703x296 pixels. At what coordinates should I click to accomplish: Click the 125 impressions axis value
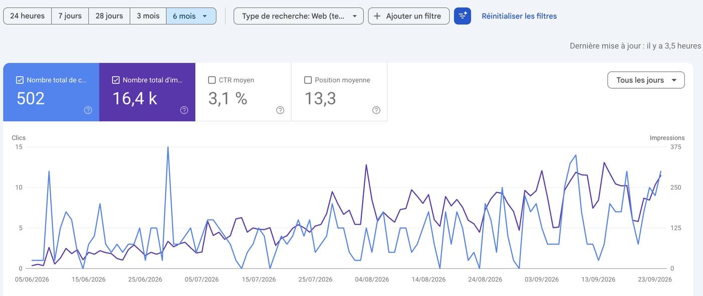coord(676,228)
